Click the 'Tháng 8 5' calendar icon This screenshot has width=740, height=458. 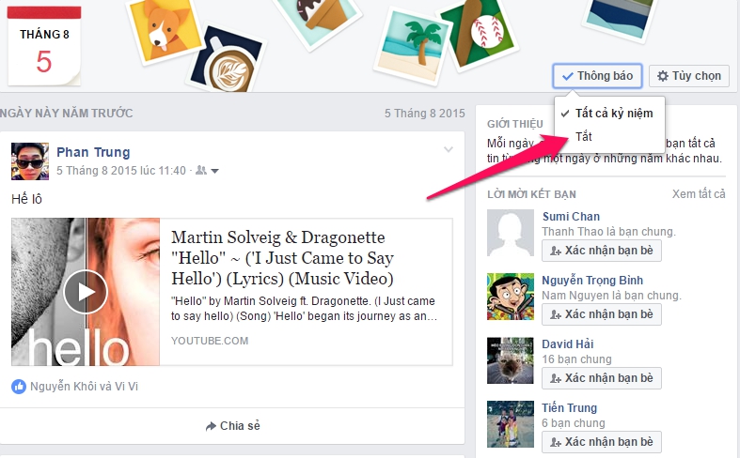[44, 46]
